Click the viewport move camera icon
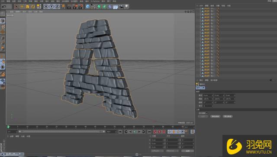277x157 pixels. pyautogui.click(x=185, y=12)
